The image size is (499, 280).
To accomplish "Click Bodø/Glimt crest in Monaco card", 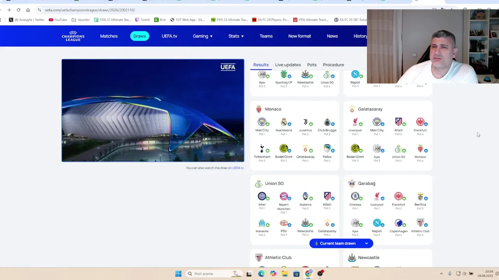I will click(284, 149).
